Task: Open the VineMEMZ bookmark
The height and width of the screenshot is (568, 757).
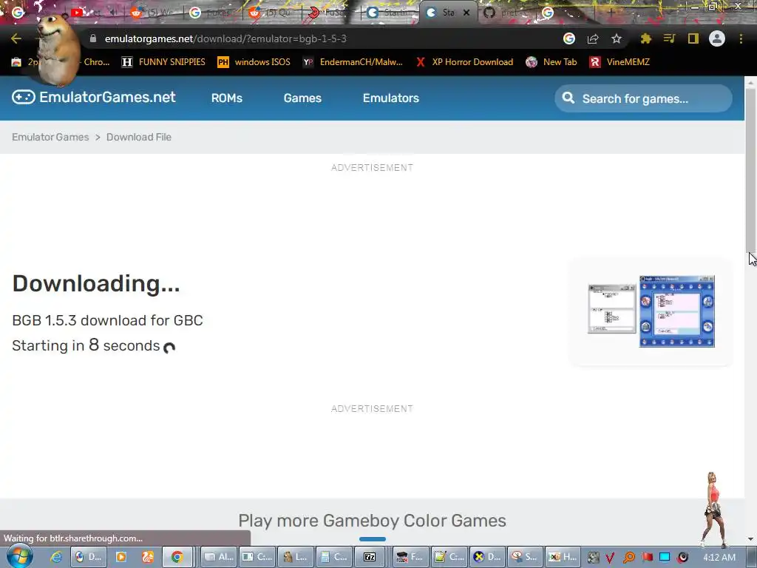Action: (x=619, y=62)
